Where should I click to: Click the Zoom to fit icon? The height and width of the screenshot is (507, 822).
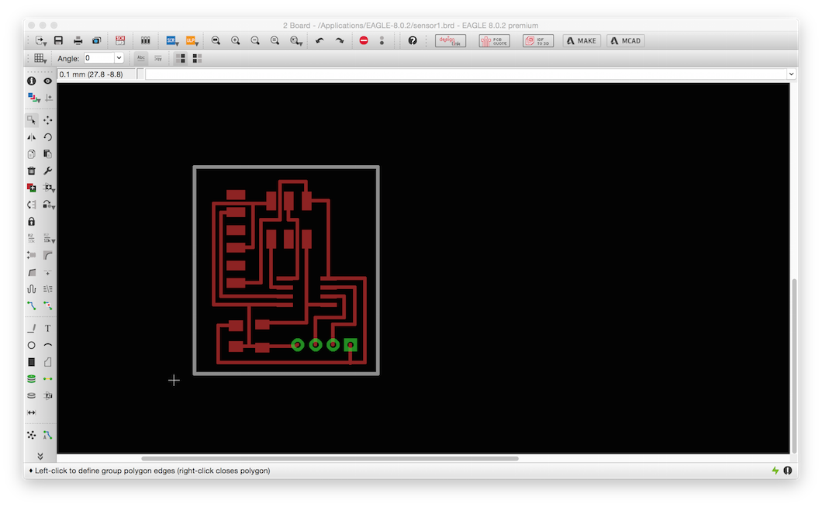216,41
